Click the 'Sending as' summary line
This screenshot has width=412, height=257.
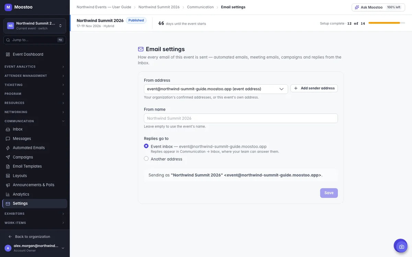point(241,175)
